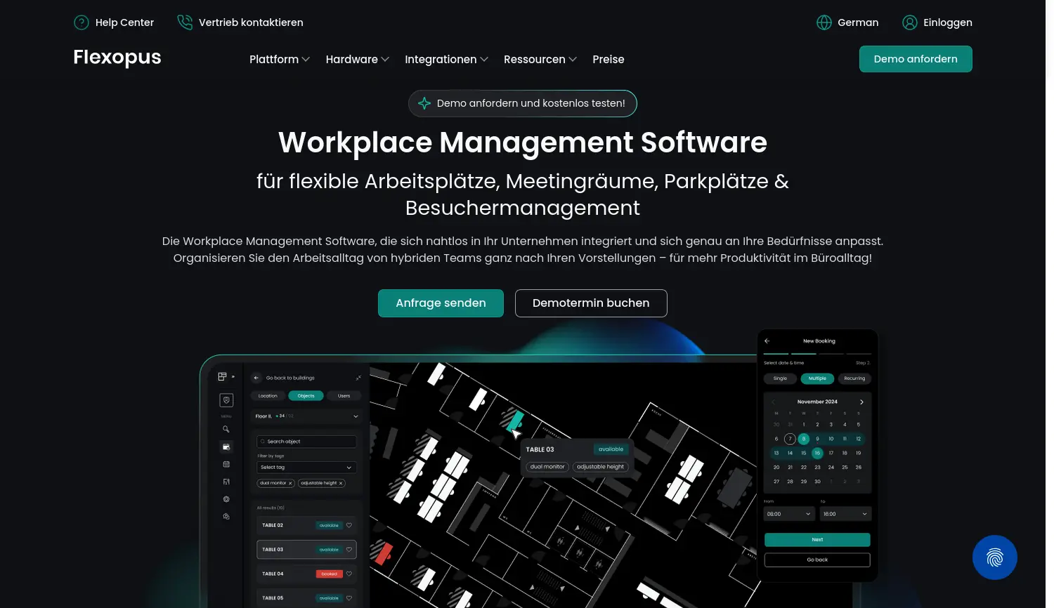Viewport: 1054px width, 608px height.
Task: Click the phone icon beside 'Vertrieb kontaktieren'
Action: [185, 22]
